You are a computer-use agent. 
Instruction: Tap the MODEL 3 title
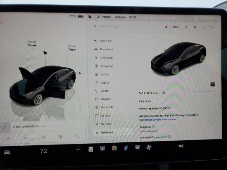coord(152,93)
